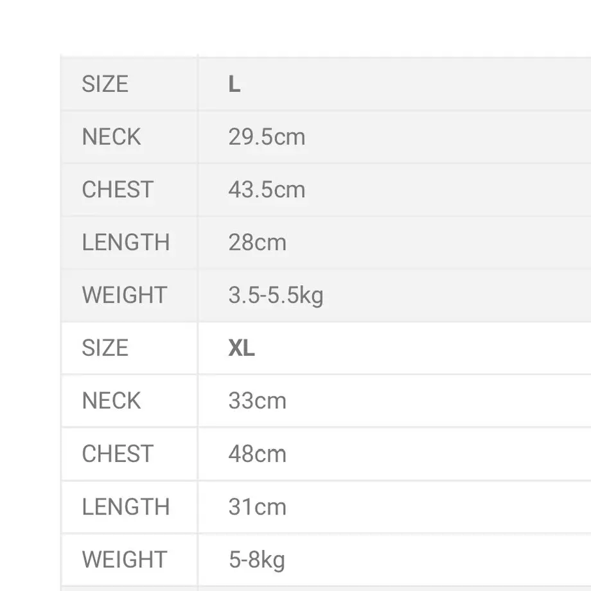Click the 28cm length value

(257, 242)
